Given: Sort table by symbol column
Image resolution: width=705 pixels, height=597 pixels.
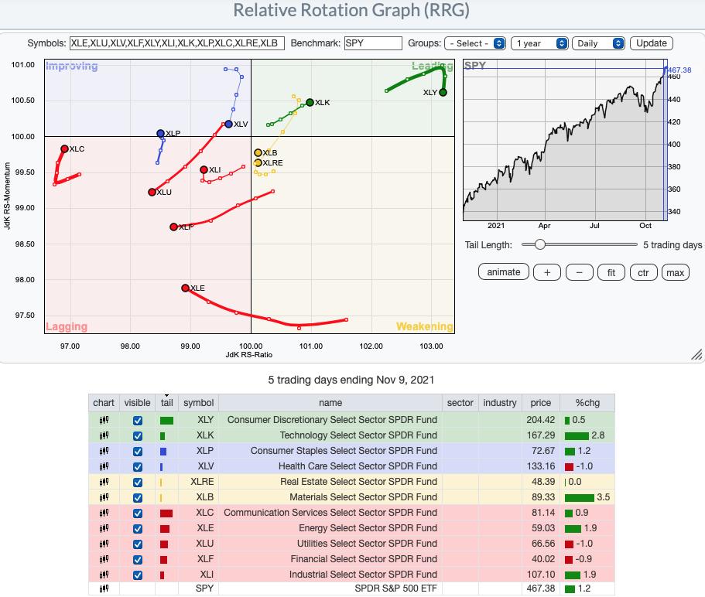Looking at the screenshot, I should click(x=198, y=403).
